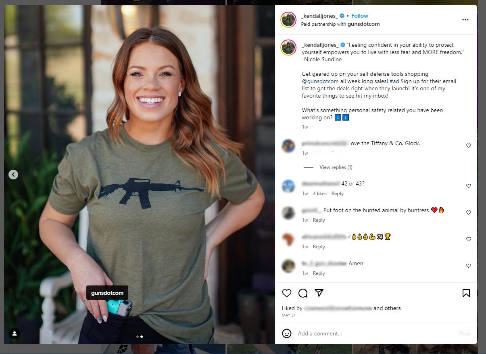Open the gunsdotcom partnership link

coord(363,24)
